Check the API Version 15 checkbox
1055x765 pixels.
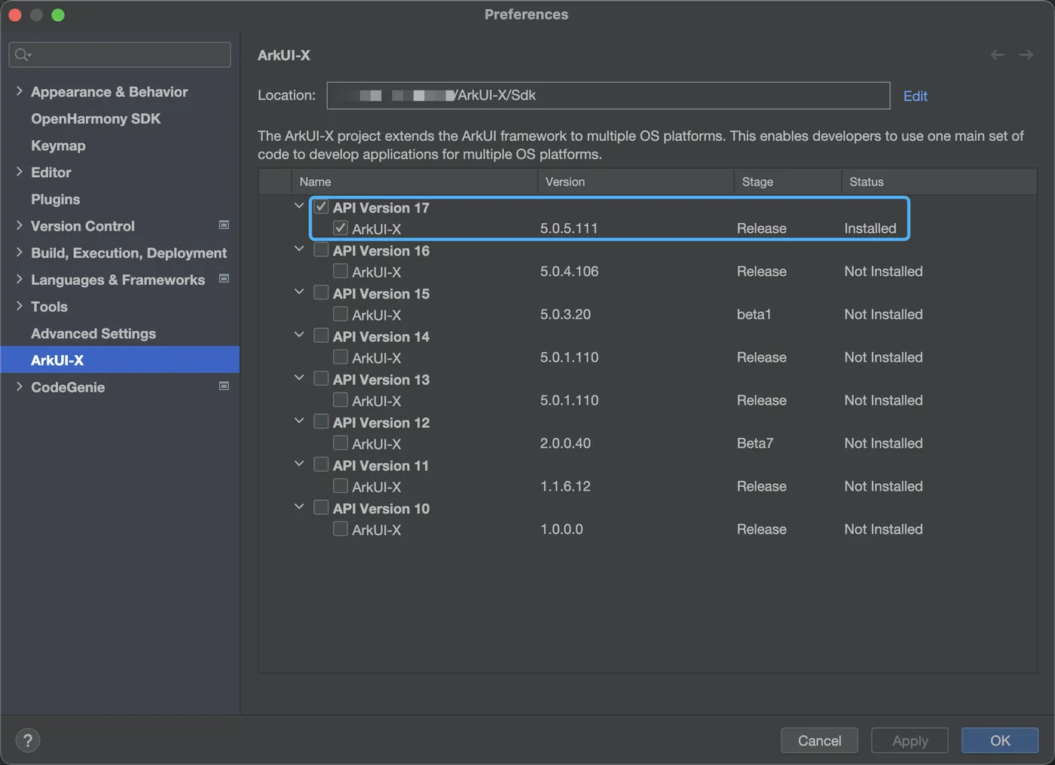[x=321, y=292]
